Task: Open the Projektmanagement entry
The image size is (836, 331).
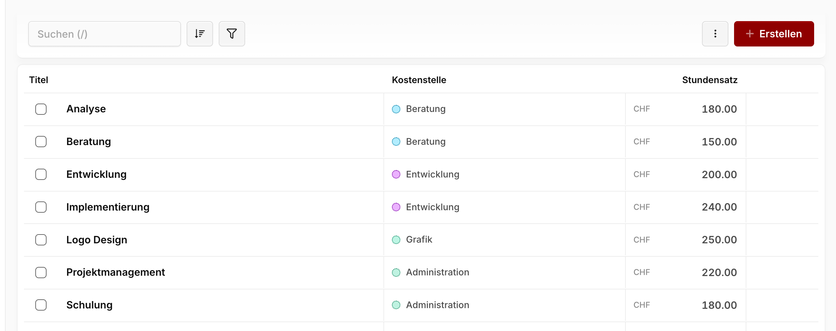Action: coord(116,272)
